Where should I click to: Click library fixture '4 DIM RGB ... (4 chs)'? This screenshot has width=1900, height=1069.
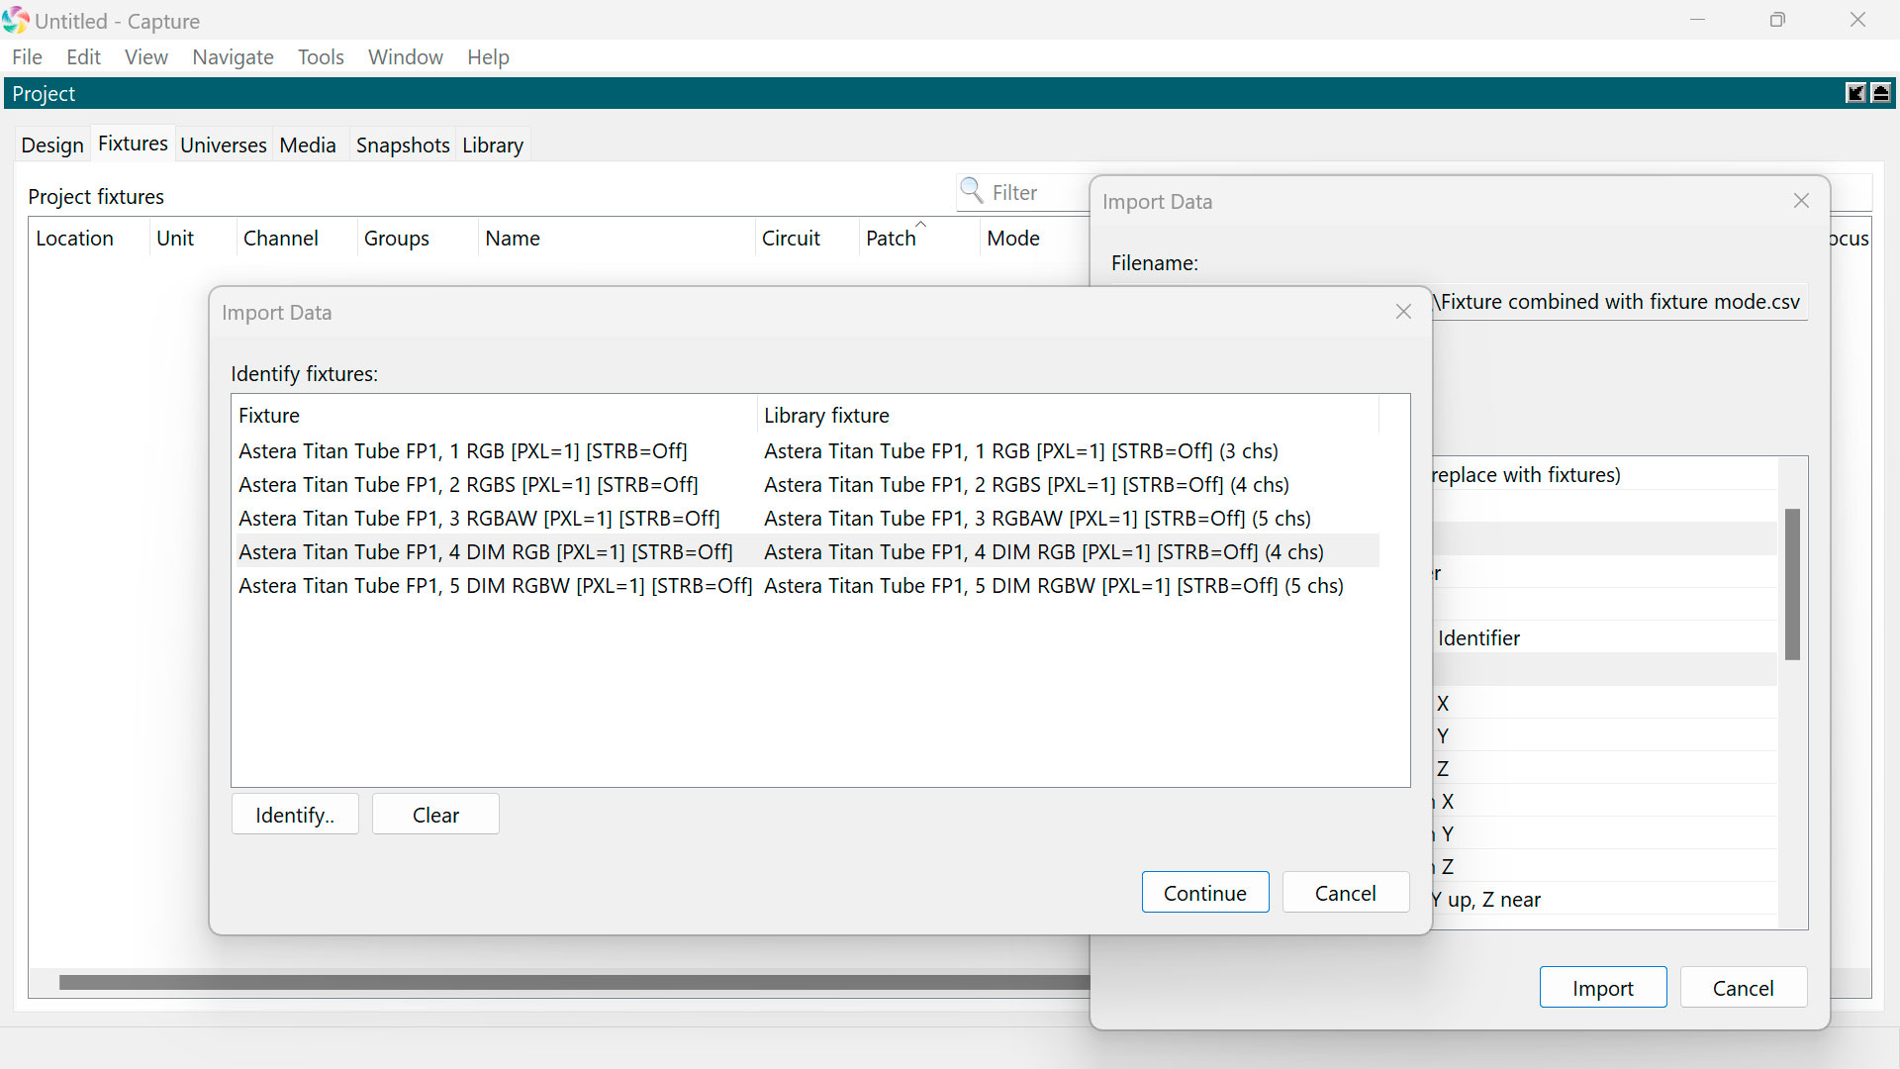(1044, 552)
